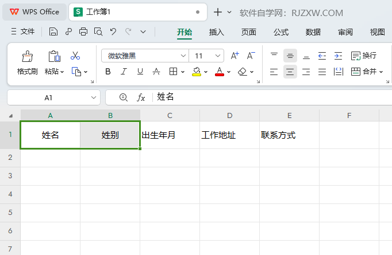Click the Borders grid icon
The image size is (392, 255).
pyautogui.click(x=173, y=72)
